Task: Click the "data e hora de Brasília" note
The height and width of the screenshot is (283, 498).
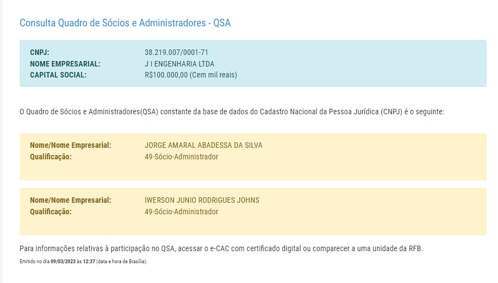Action: (x=121, y=262)
